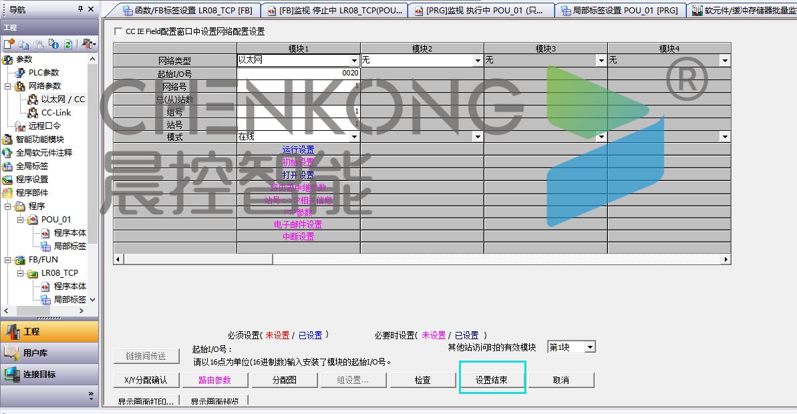Image resolution: width=797 pixels, height=414 pixels.
Task: Collapse the 网络参数 tree node
Action: coord(7,86)
